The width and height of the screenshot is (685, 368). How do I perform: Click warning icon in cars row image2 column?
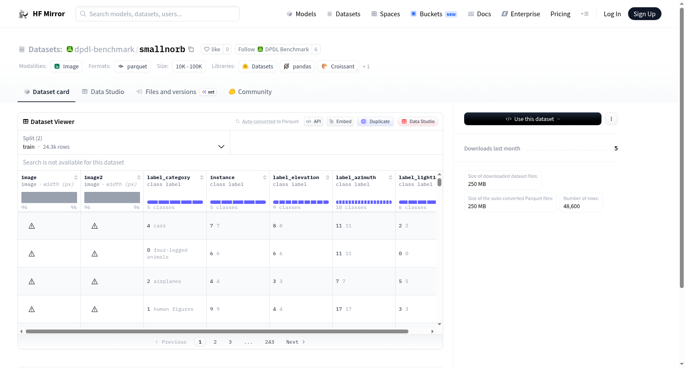click(x=95, y=226)
